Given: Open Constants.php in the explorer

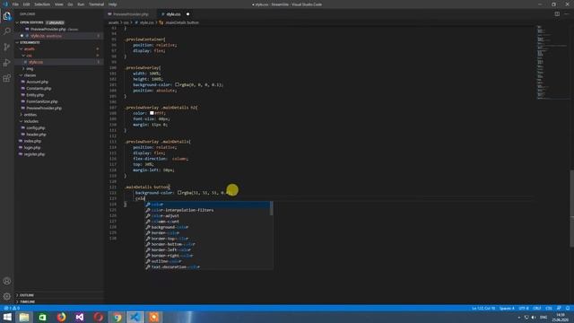Looking at the screenshot, I should pyautogui.click(x=39, y=89).
